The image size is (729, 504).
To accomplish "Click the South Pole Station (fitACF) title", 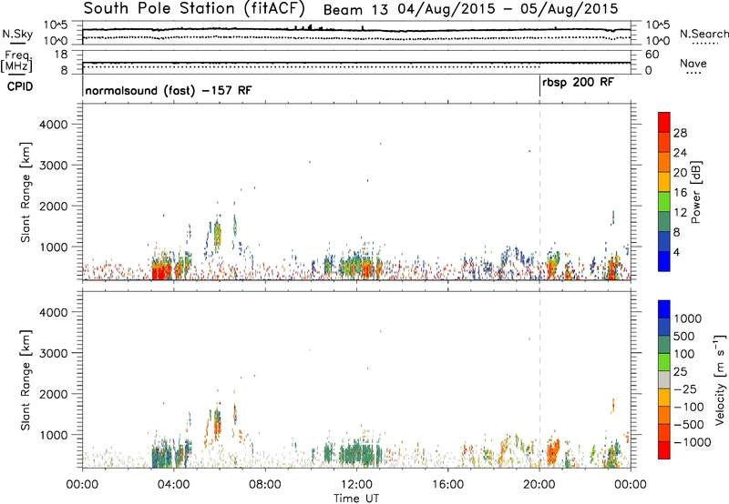I will [x=195, y=8].
